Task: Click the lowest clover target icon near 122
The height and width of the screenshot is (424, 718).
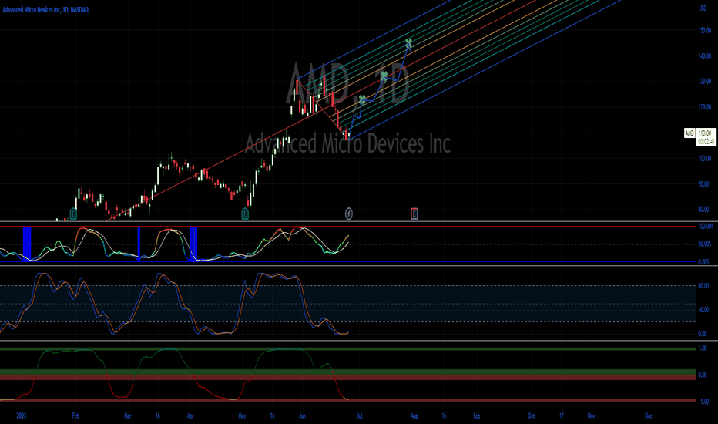Action: (362, 99)
